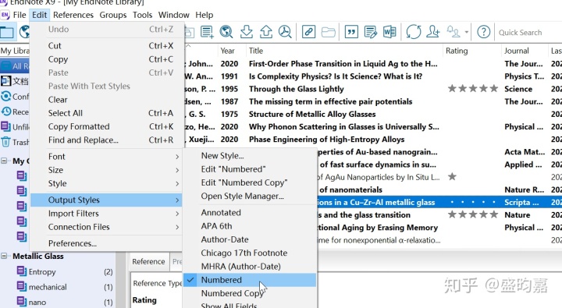Select the Entropy group in sidebar
The width and height of the screenshot is (562, 308).
pos(42,272)
